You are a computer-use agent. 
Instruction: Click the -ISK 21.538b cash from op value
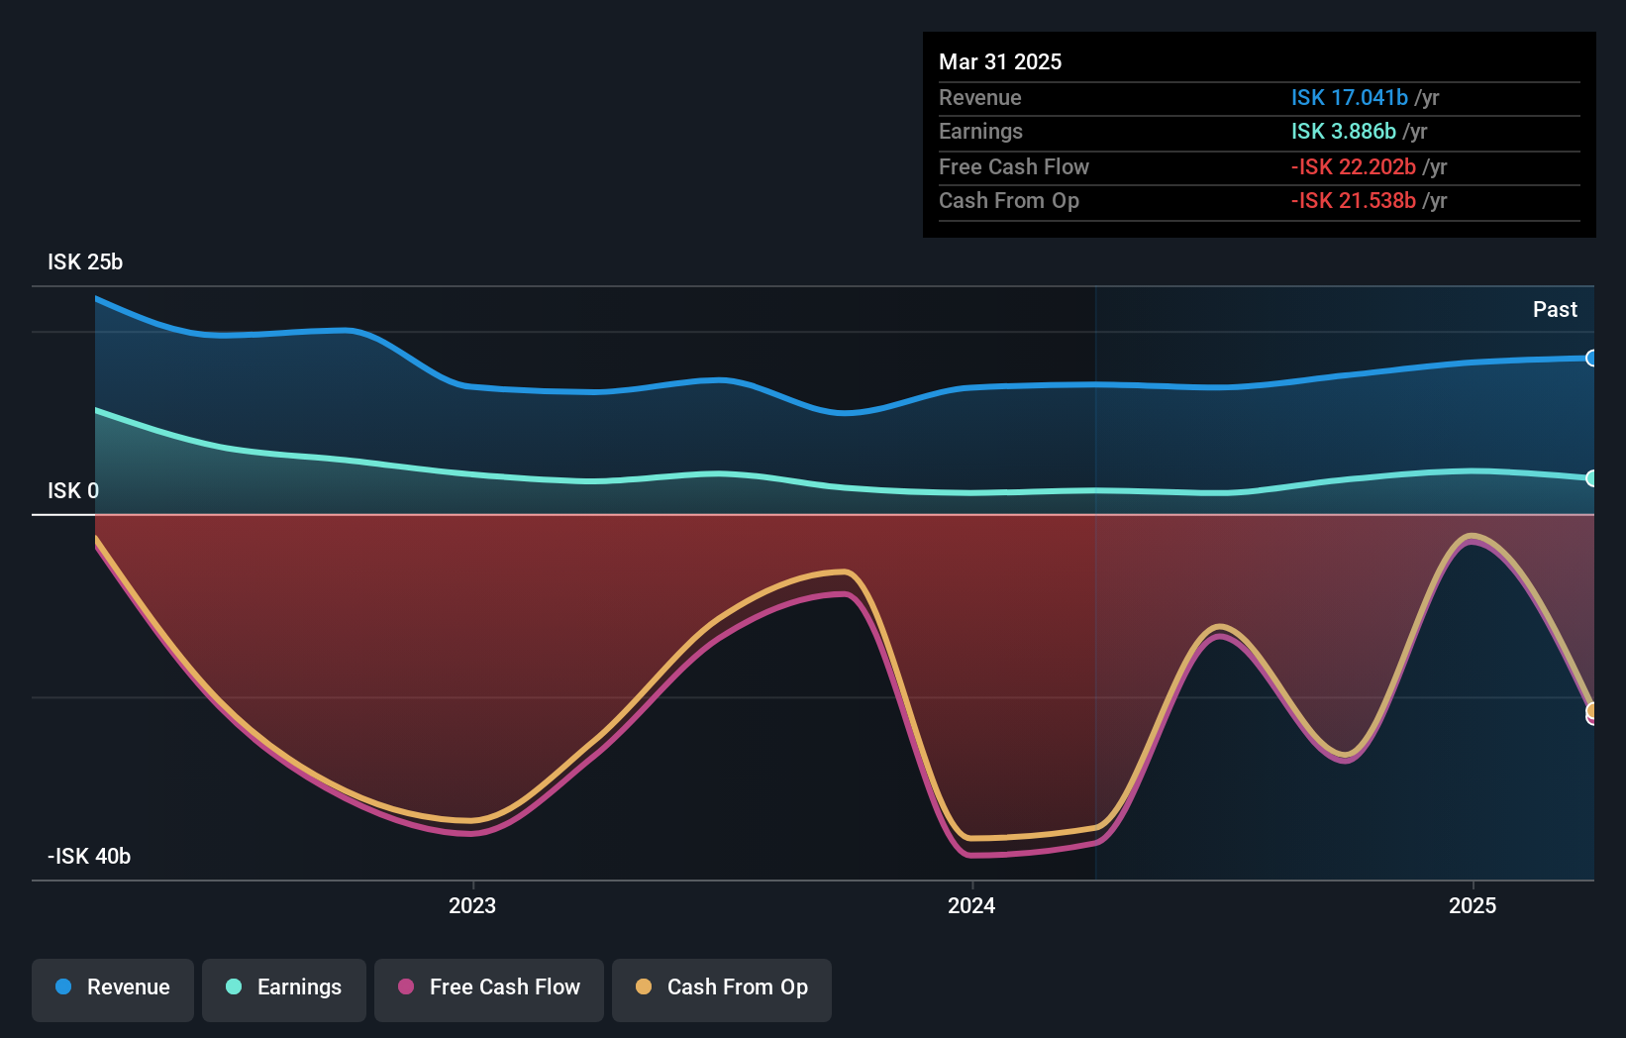click(1354, 200)
